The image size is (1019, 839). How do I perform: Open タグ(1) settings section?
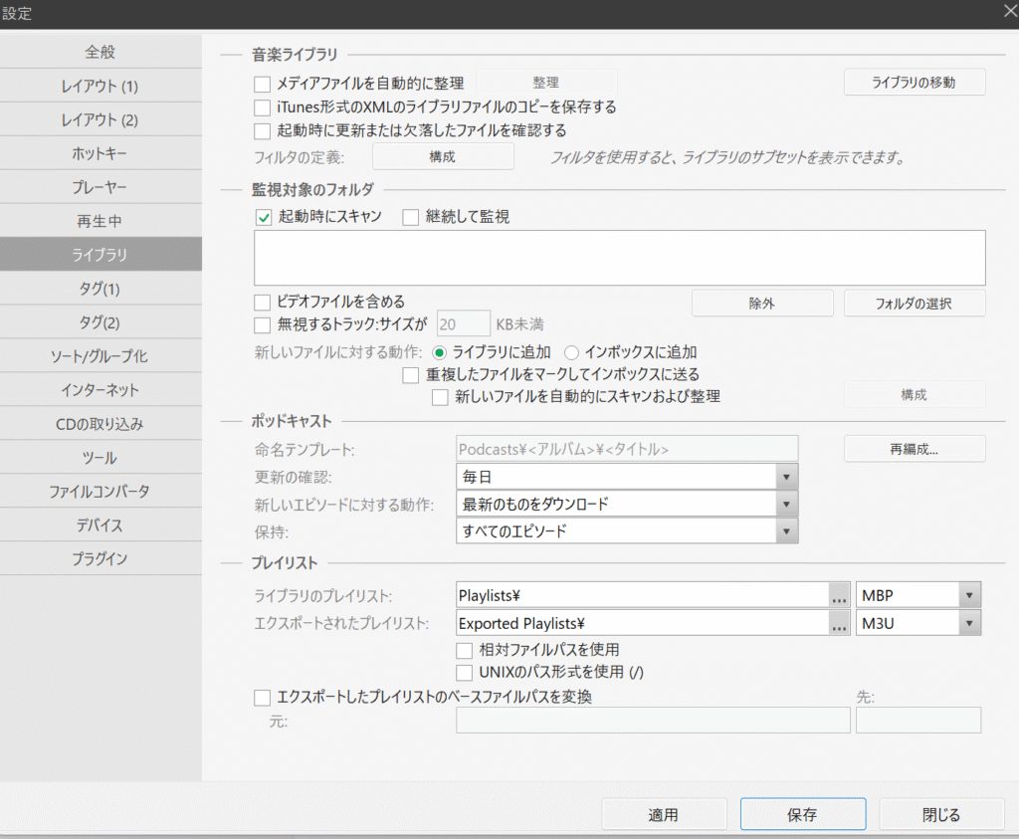(x=101, y=289)
